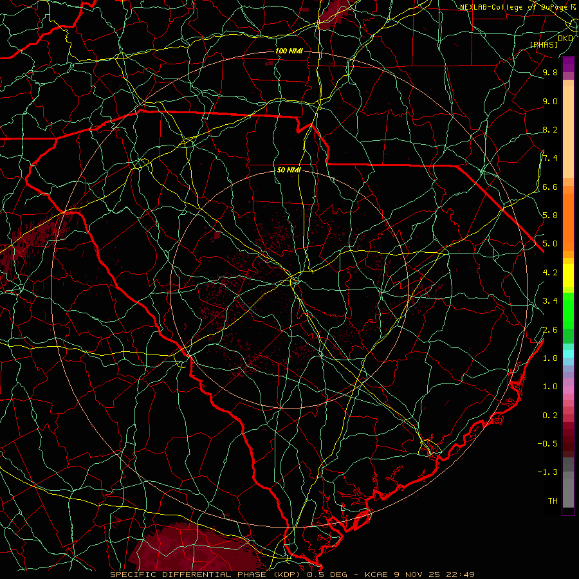579x579 pixels.
Task: Click the 1.8 scale value
Action: (x=550, y=358)
